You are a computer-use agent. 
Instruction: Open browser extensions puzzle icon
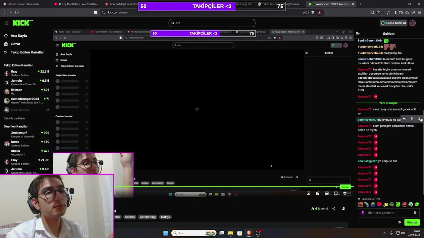(x=372, y=12)
